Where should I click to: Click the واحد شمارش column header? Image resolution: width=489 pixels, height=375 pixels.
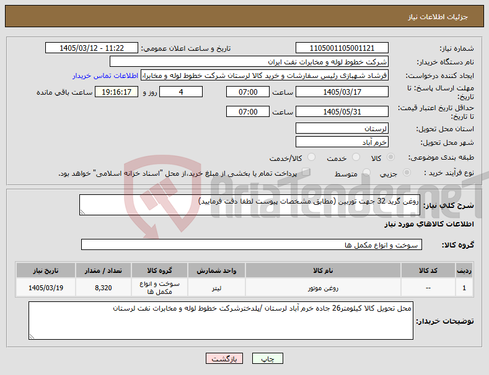click(216, 270)
